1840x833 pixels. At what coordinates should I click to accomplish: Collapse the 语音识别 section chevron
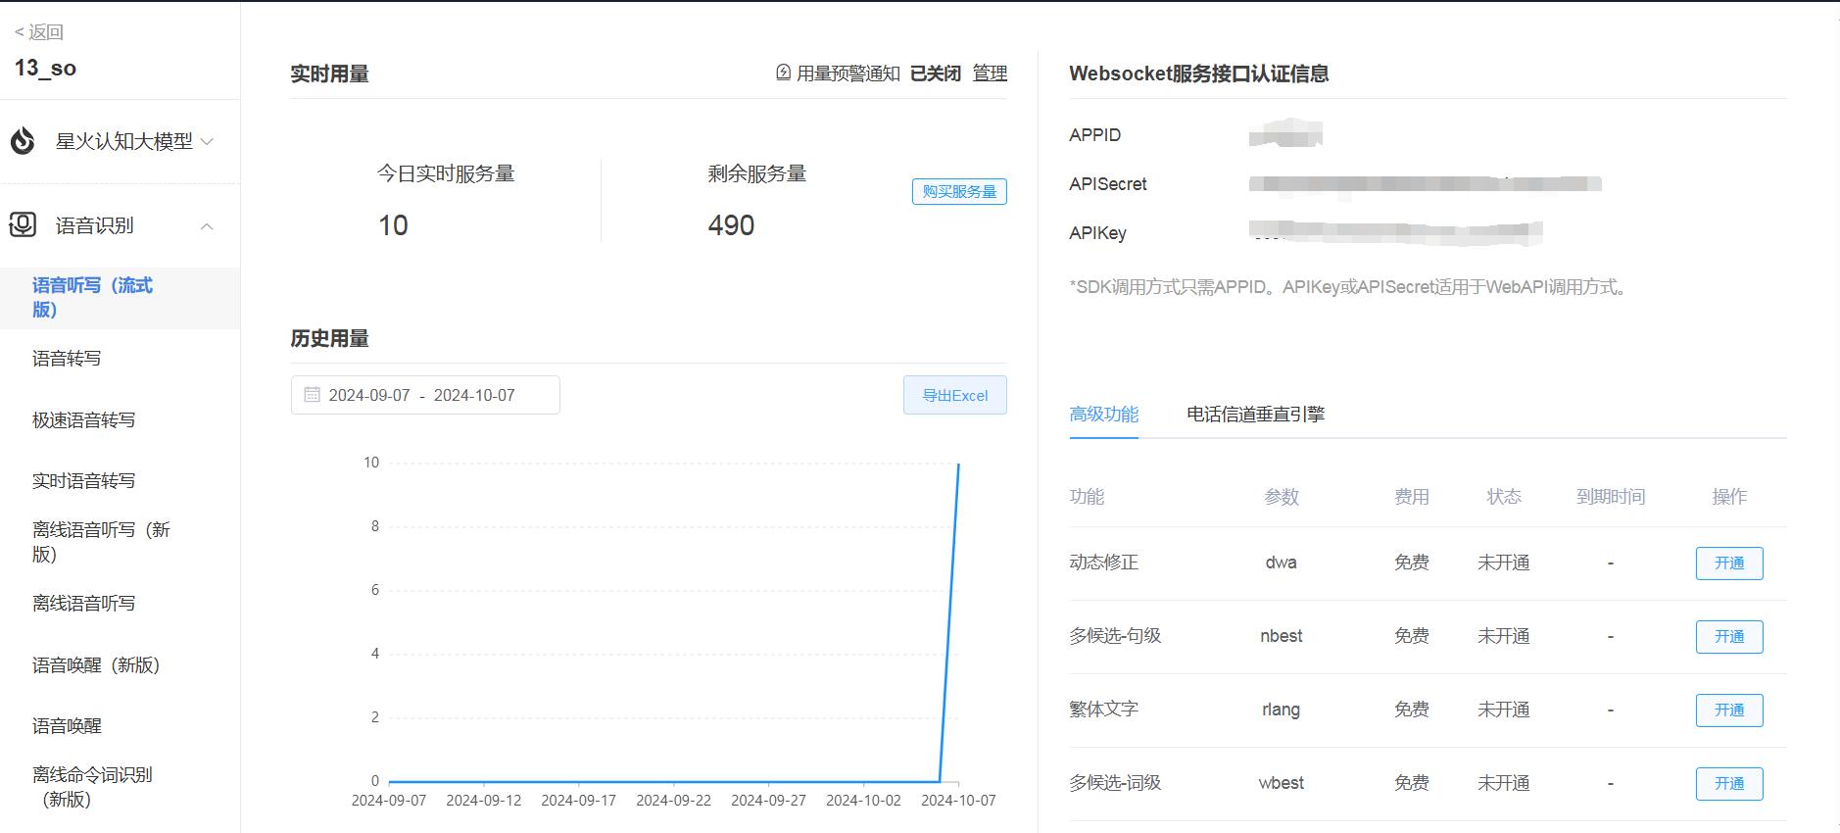pyautogui.click(x=207, y=226)
